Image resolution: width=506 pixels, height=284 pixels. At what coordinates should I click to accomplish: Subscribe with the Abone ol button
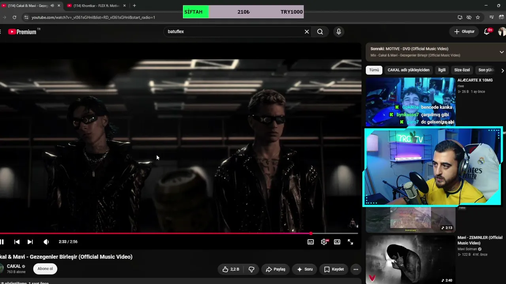click(x=45, y=269)
